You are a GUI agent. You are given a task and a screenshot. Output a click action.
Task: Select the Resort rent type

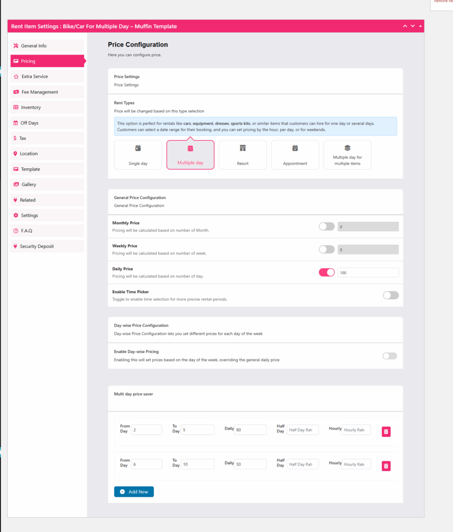[242, 154]
